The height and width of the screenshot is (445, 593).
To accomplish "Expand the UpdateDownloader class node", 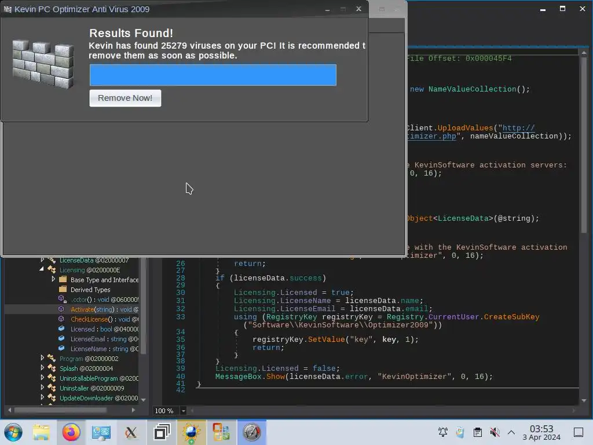I will (42, 397).
